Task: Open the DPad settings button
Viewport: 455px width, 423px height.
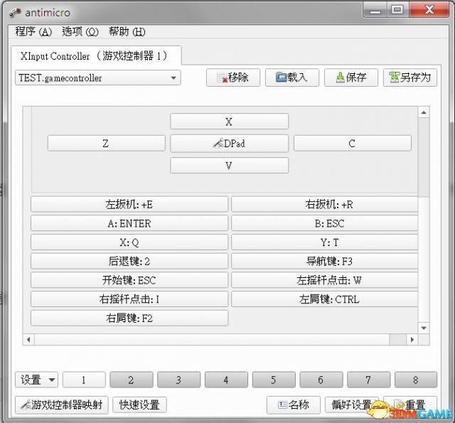Action: (x=229, y=144)
